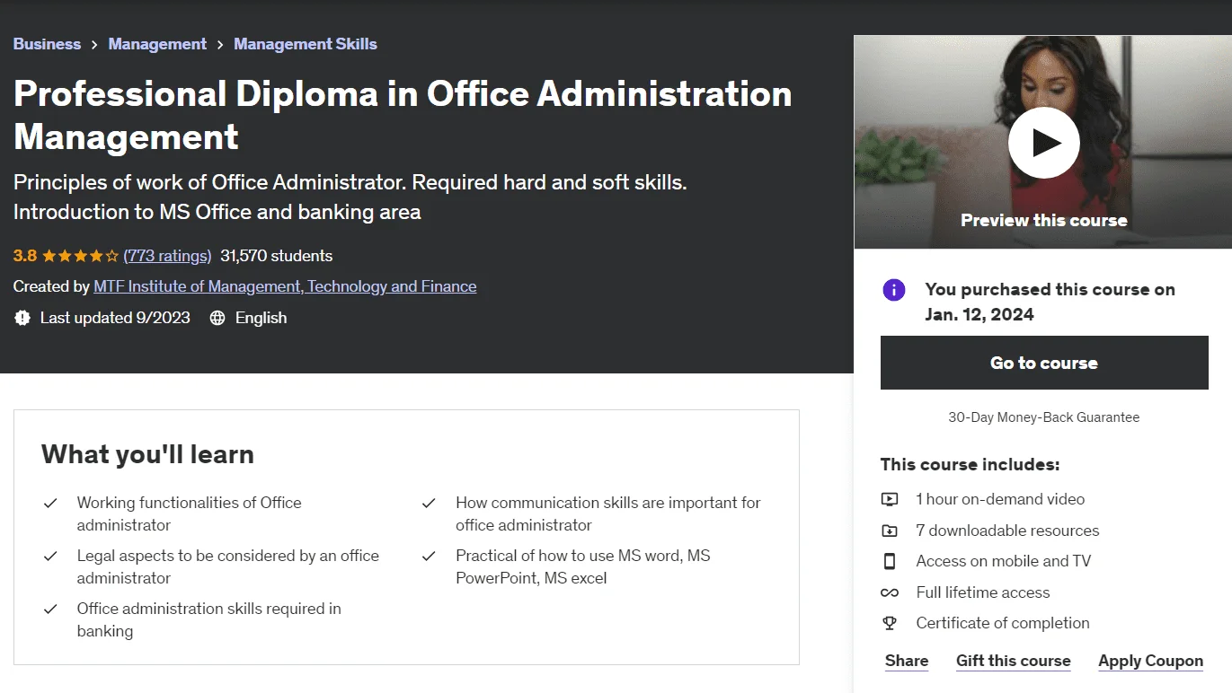Click the downloadable resources folder icon

pyautogui.click(x=890, y=531)
